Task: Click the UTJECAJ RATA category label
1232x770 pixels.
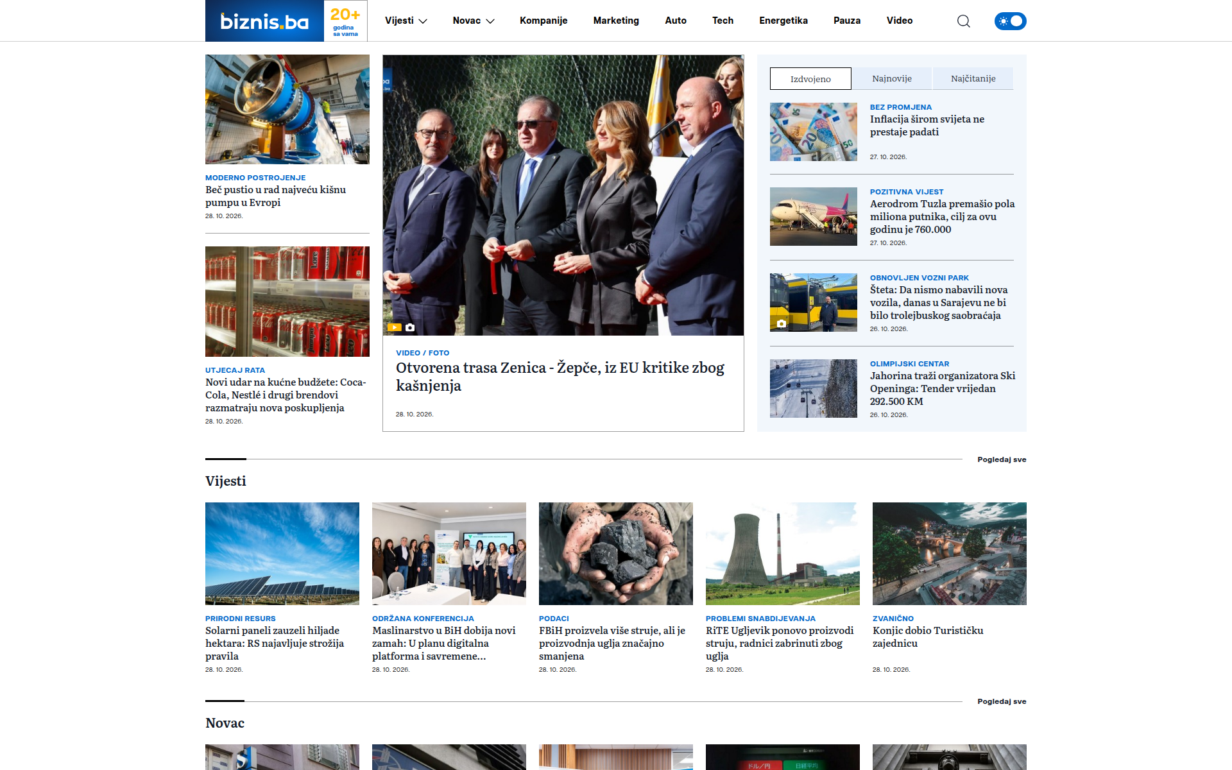Action: coord(235,370)
